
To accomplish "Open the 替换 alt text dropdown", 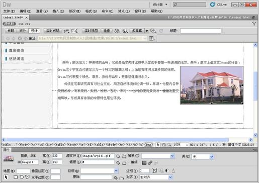I will (x=172, y=156).
